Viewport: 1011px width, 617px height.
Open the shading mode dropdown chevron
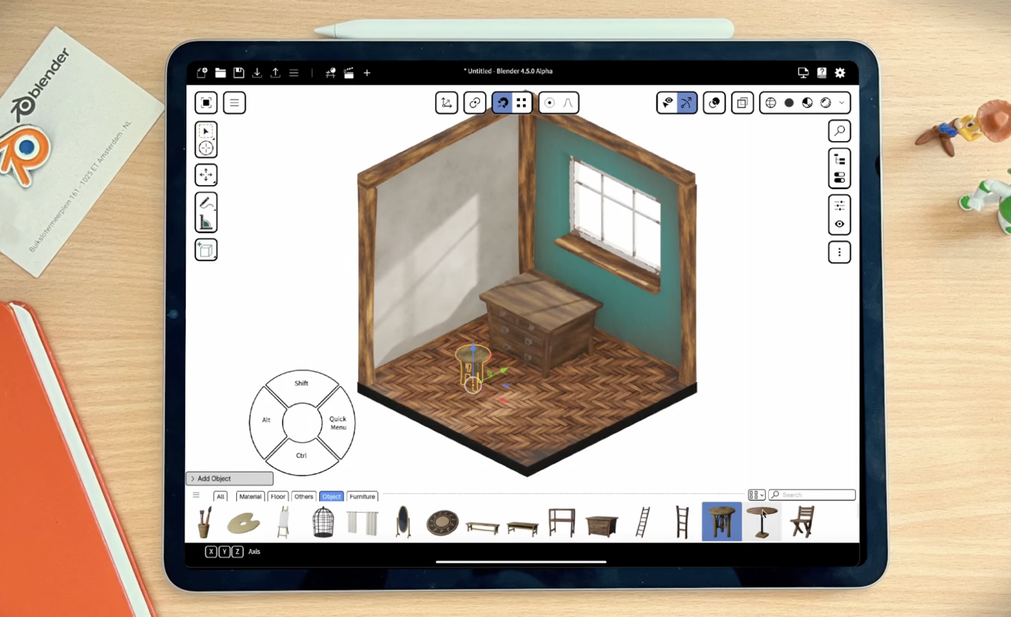click(x=842, y=102)
